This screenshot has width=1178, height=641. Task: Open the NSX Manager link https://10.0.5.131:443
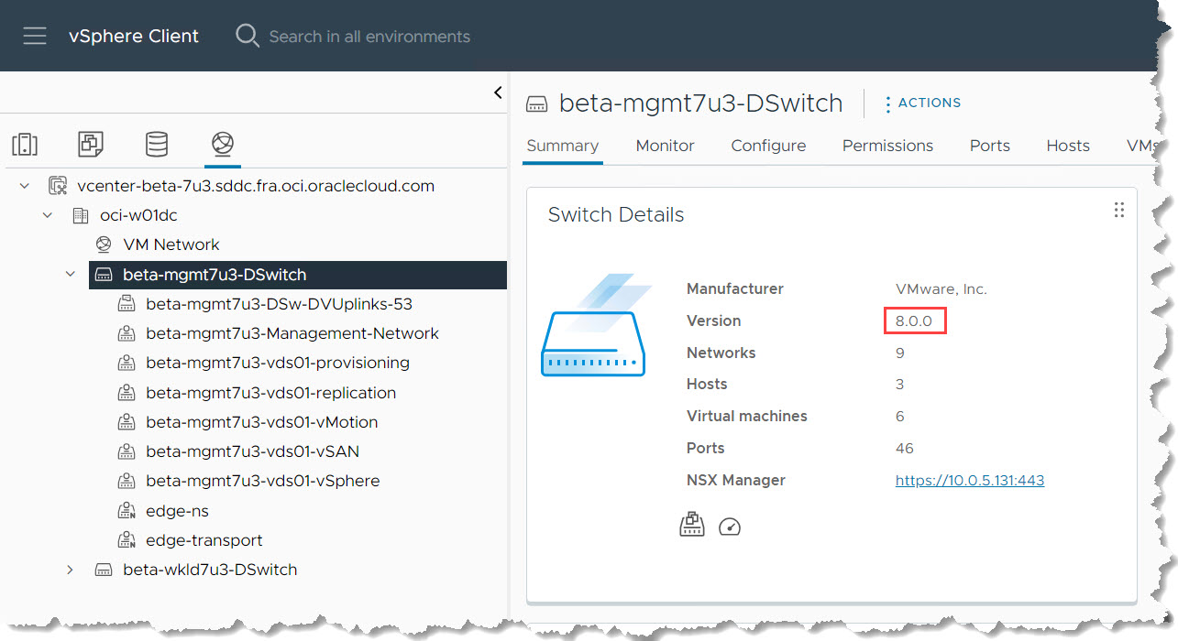click(969, 480)
